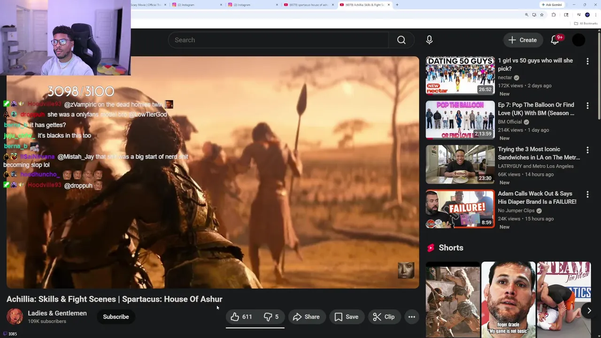This screenshot has height=338, width=601.
Task: Open options menu for Iconic Sandwiches video
Action: coord(587,150)
